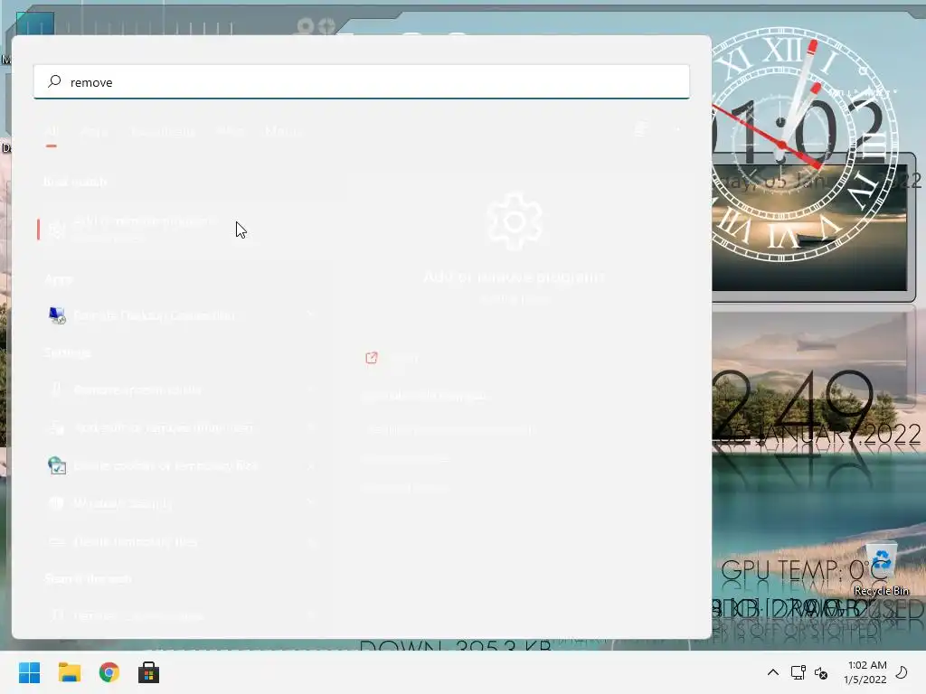926x694 pixels.
Task: Select the Recycle Bin desktop icon
Action: tap(881, 569)
